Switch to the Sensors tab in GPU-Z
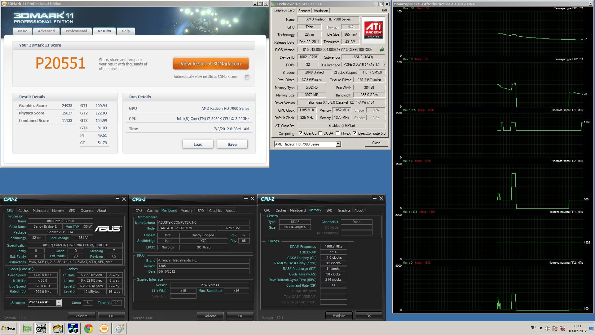This screenshot has height=335, width=595. tap(304, 11)
